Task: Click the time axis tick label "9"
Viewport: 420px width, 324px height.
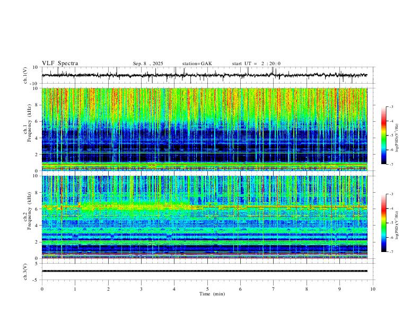Action: tap(339, 289)
